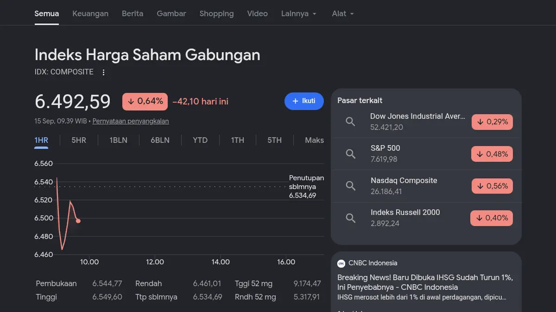Click the Indeks Harga Saham Gabungan title
This screenshot has width=556, height=312.
click(147, 55)
